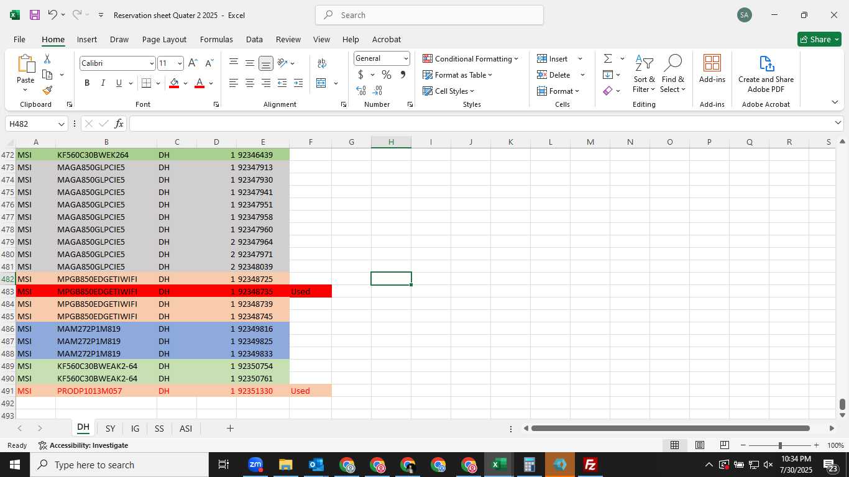
Task: Add a new sheet with the plus icon
Action: click(x=230, y=429)
